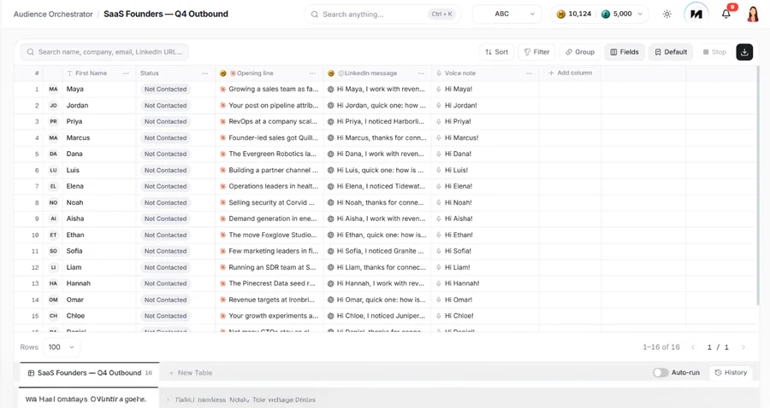Click the green coin credits icon
This screenshot has height=408, width=770.
click(606, 15)
